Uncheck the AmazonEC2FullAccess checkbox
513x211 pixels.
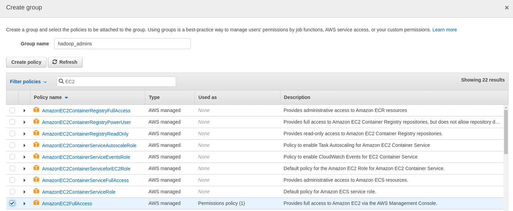click(x=12, y=203)
